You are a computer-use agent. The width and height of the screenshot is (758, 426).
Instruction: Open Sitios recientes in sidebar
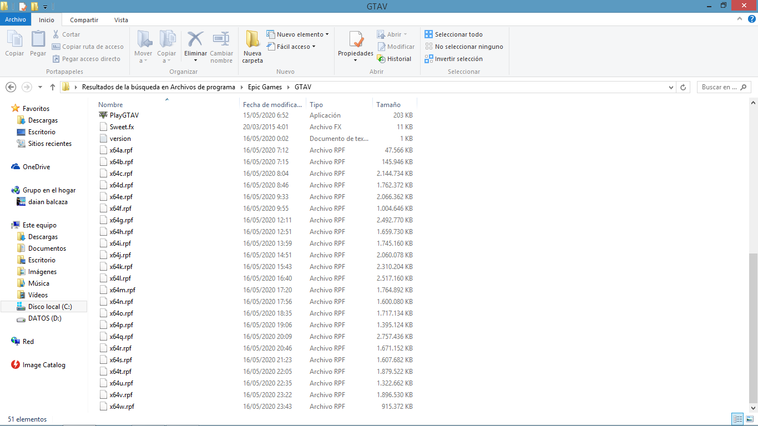point(50,144)
